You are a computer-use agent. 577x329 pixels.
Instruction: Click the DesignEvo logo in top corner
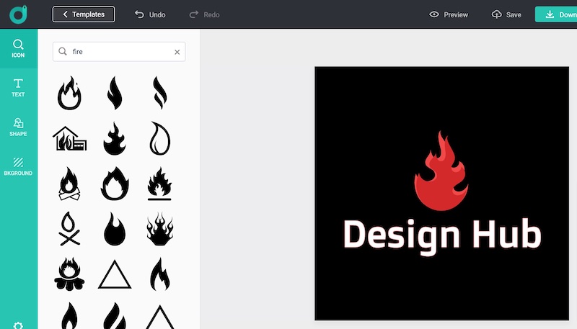click(19, 14)
